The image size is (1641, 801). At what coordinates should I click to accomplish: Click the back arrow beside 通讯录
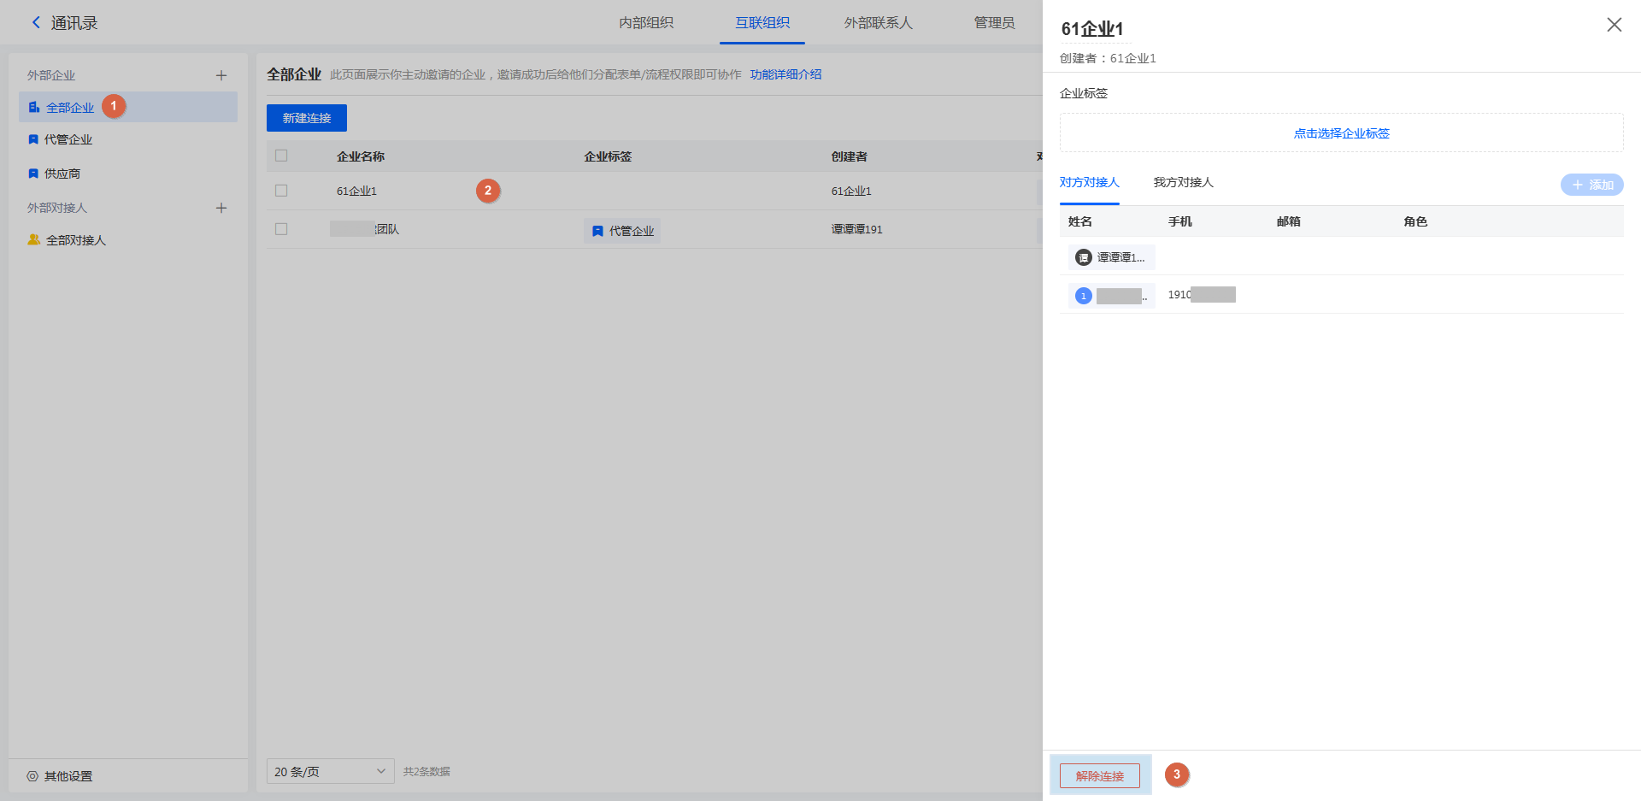tap(36, 23)
